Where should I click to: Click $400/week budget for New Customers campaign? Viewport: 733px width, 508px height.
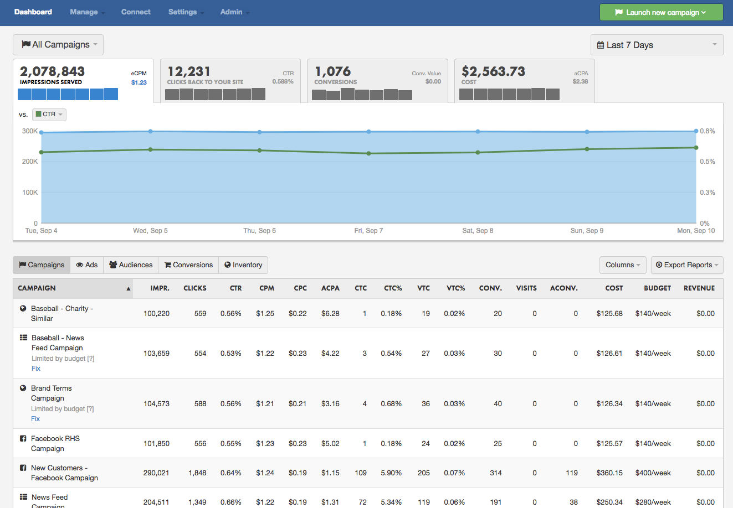click(x=653, y=473)
